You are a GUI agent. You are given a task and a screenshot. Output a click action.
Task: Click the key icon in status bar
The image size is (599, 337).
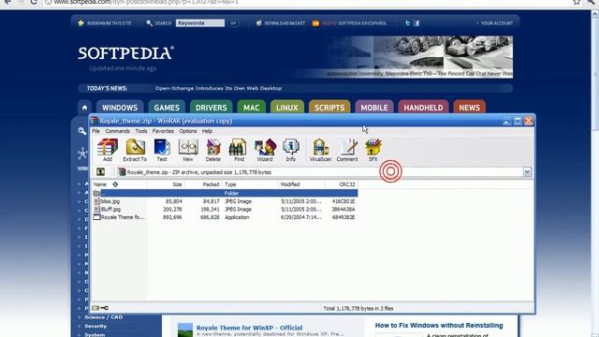click(104, 308)
